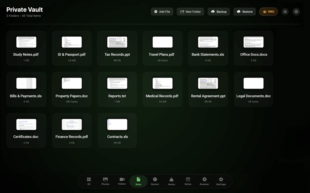Click the Private Vault title
Screen dimensions: 310x193
tap(24, 9)
